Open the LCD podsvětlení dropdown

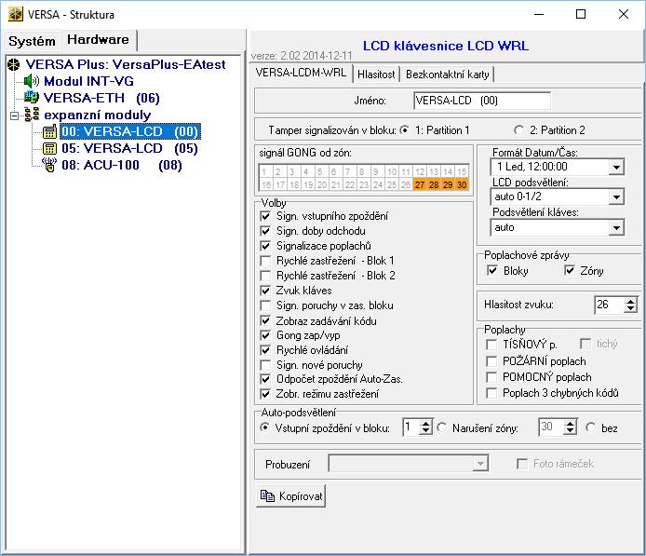pos(616,197)
